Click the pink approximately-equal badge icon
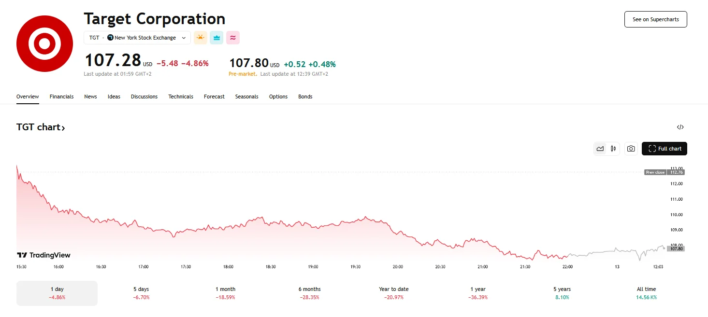708x317 pixels. [x=232, y=38]
